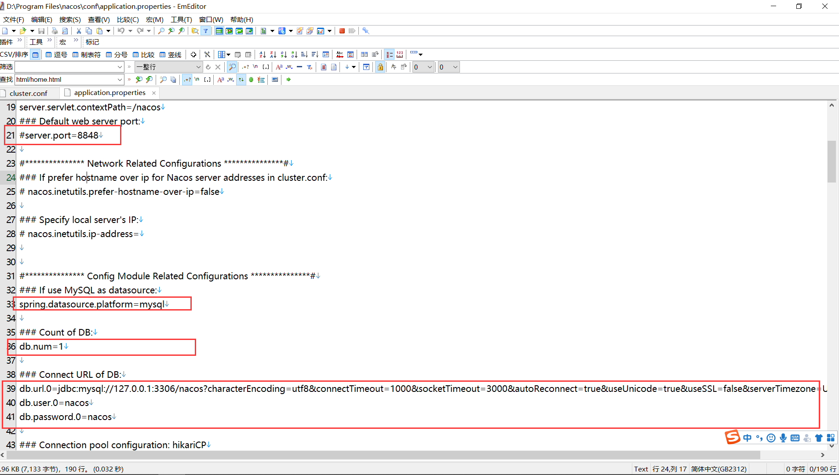
Task: Expand the 工具 toolbar chevron
Action: (49, 40)
